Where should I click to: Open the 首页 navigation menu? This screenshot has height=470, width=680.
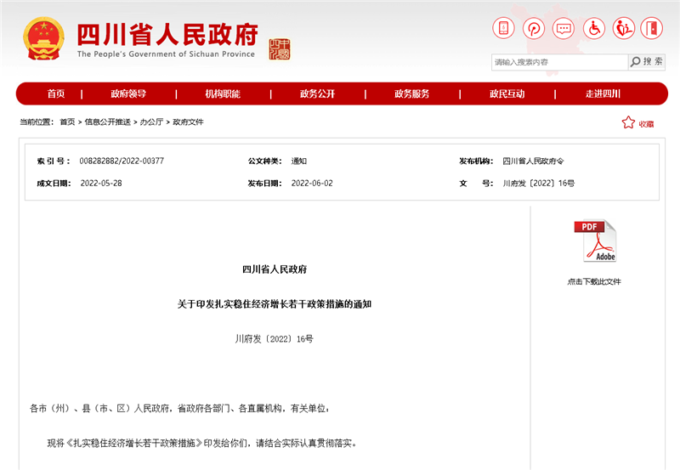coord(56,93)
